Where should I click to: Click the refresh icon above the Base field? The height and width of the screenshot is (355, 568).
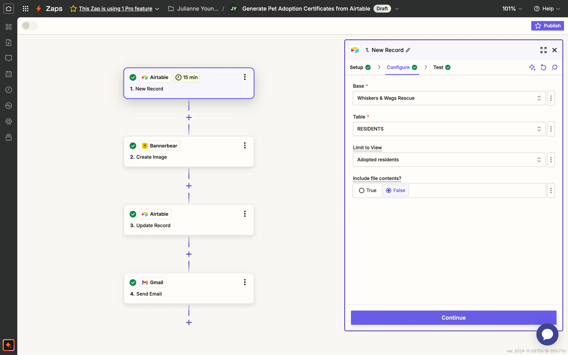click(x=543, y=67)
